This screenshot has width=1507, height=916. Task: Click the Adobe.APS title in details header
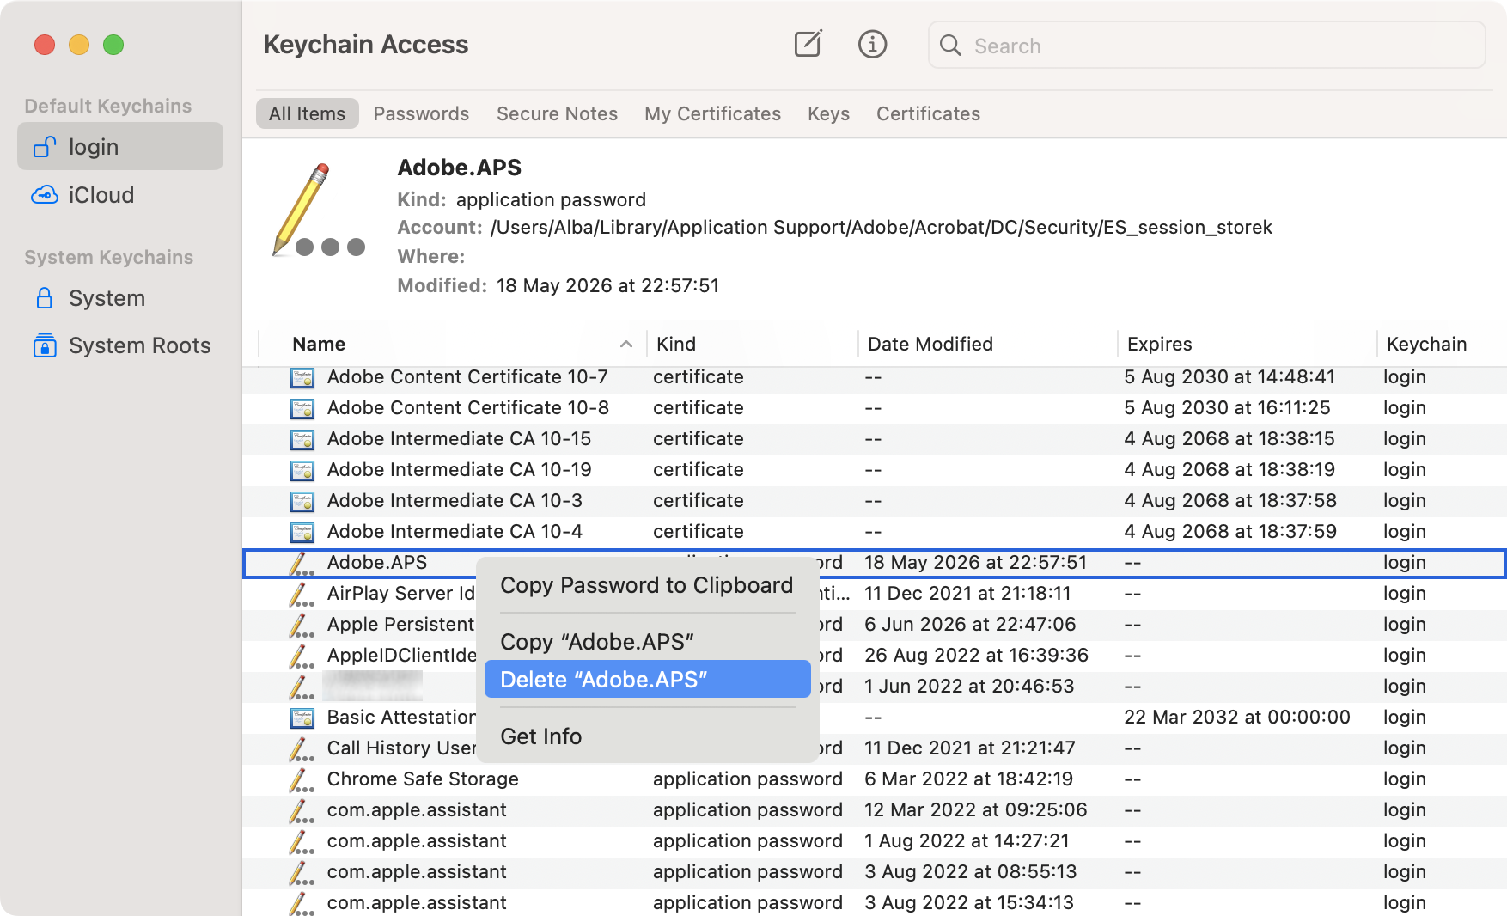[x=460, y=168]
